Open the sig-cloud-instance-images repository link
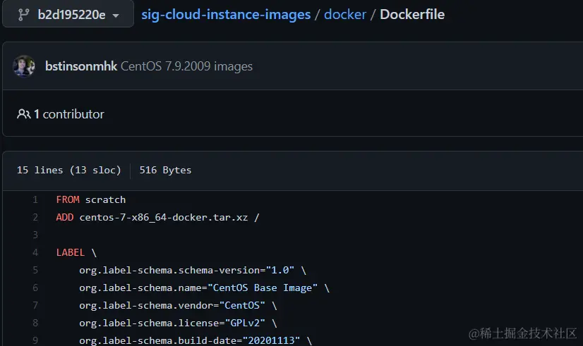Image resolution: width=583 pixels, height=346 pixels. coord(226,15)
